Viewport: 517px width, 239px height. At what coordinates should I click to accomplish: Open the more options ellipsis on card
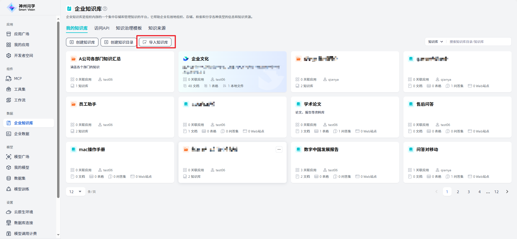click(279, 149)
